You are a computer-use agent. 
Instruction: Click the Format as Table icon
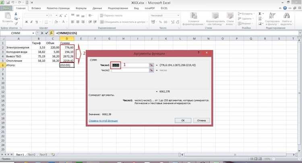click(x=215, y=16)
